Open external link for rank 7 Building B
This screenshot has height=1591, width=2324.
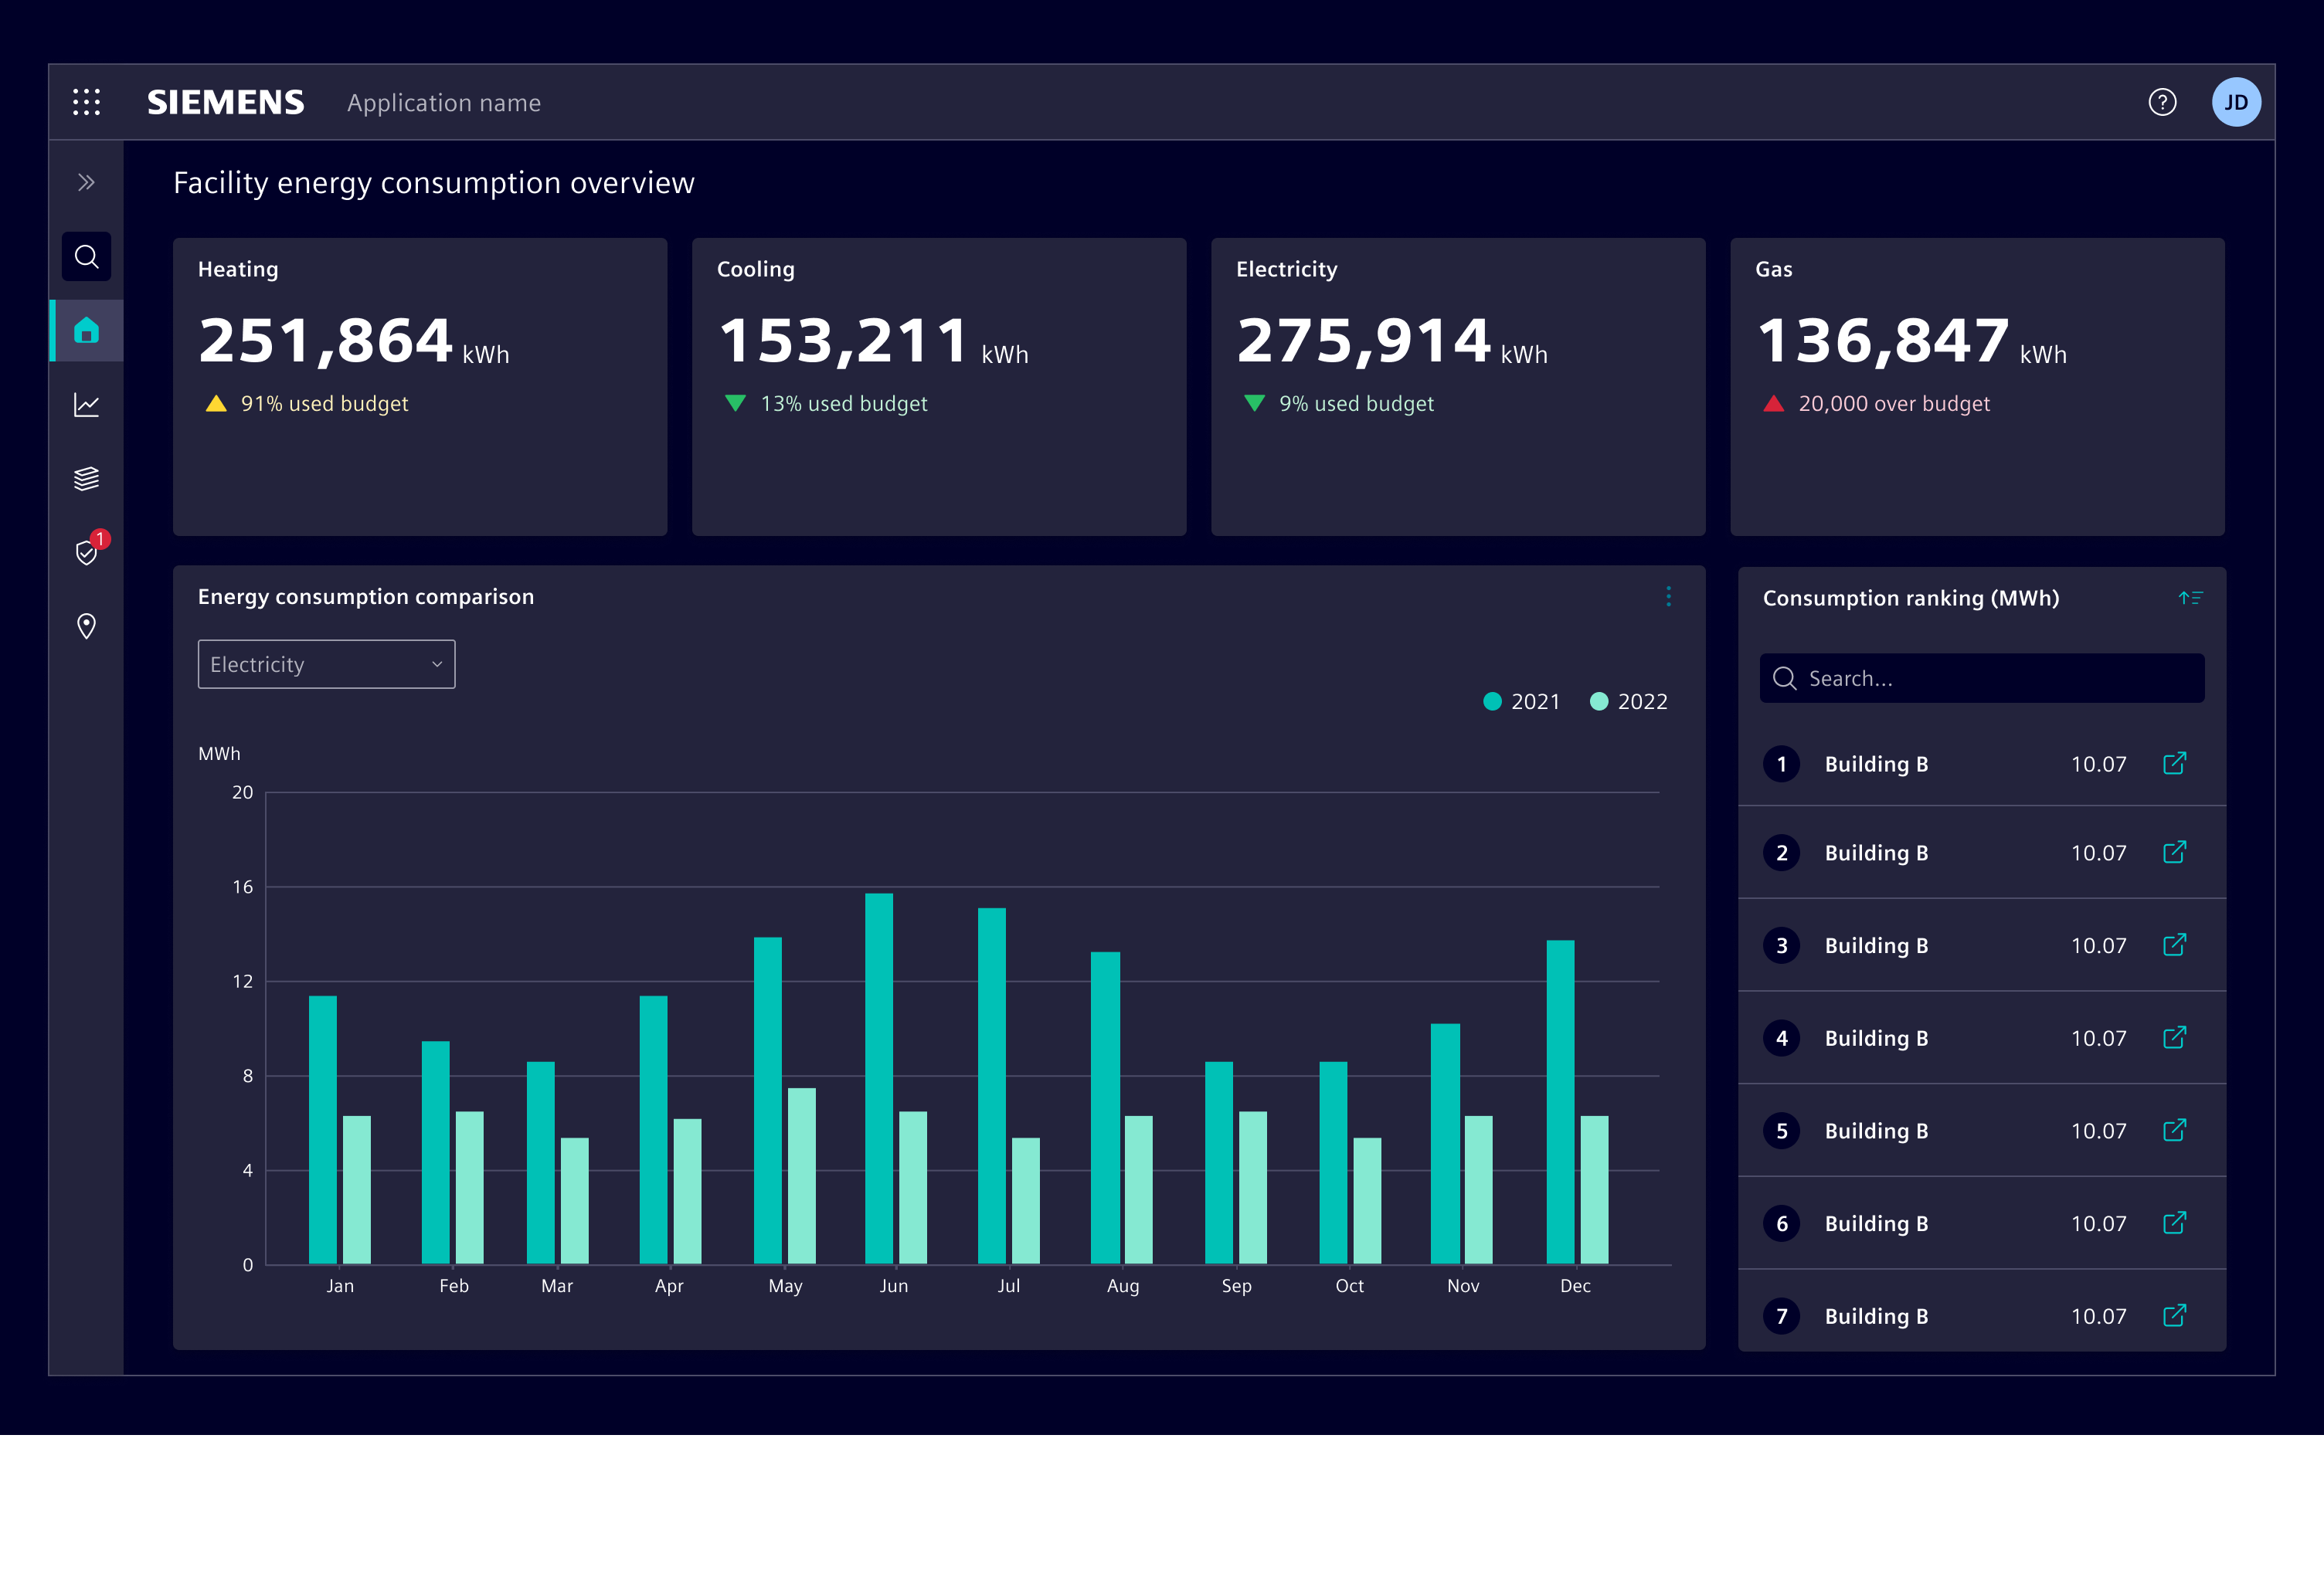pyautogui.click(x=2176, y=1316)
